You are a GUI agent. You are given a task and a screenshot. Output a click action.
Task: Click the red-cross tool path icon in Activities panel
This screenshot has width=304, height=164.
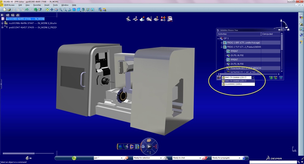pyautogui.click(x=276, y=78)
